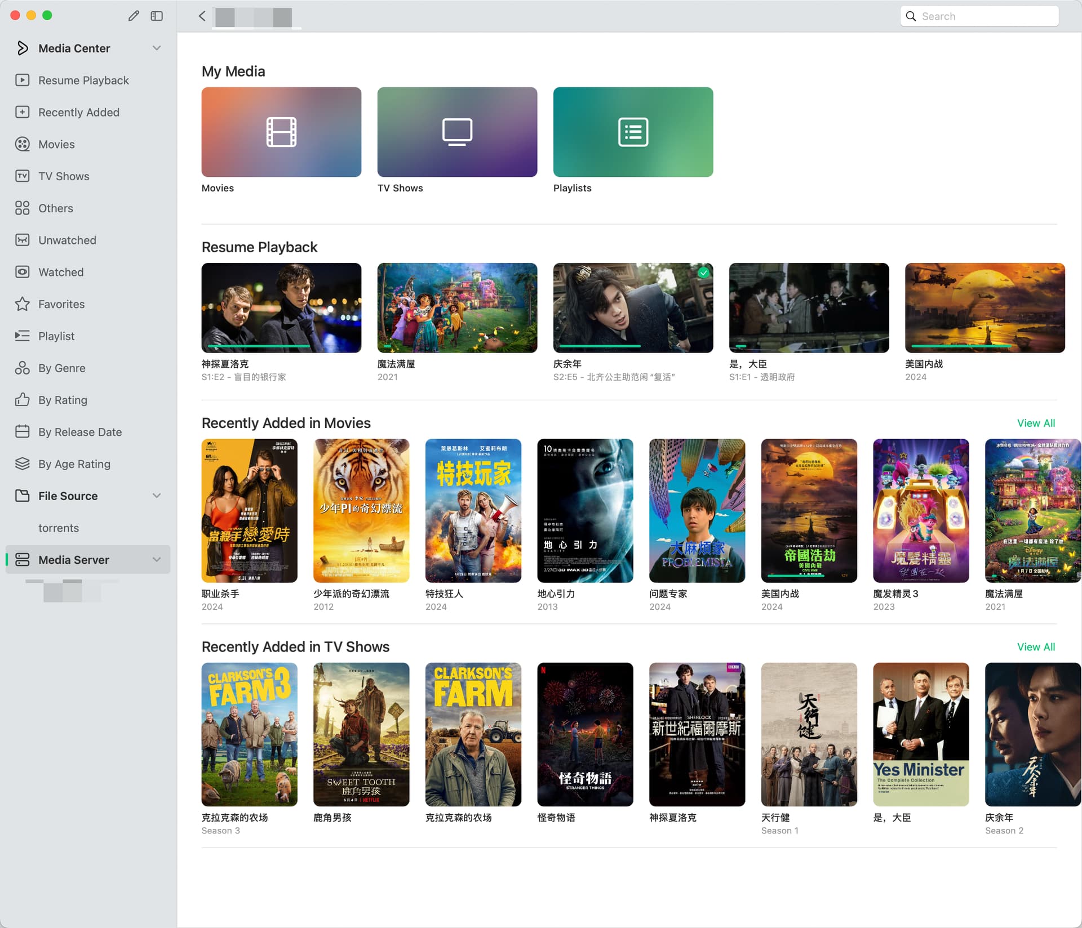1082x928 pixels.
Task: Open the Unwatched filter in sidebar
Action: click(67, 240)
